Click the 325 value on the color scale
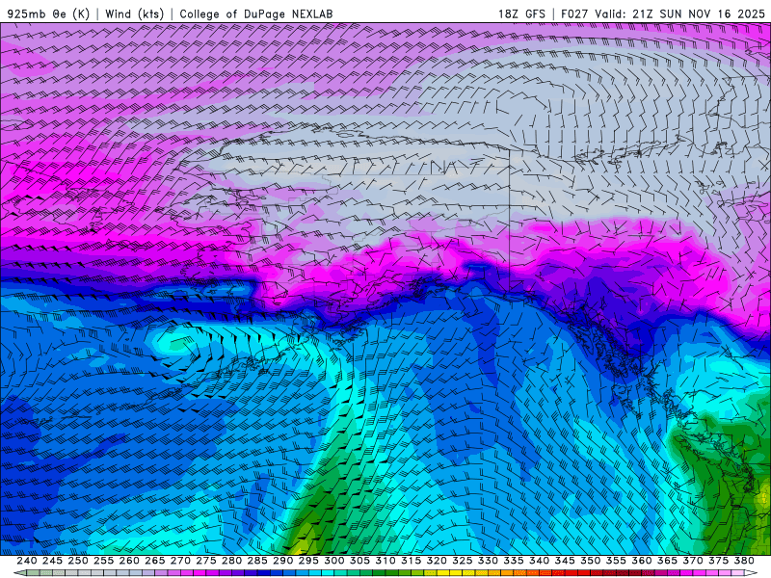 (463, 561)
